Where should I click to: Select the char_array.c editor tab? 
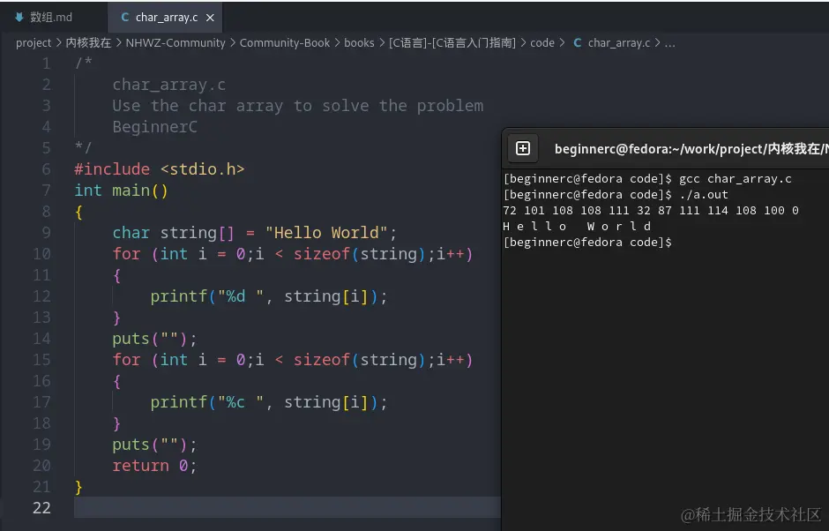coord(165,17)
